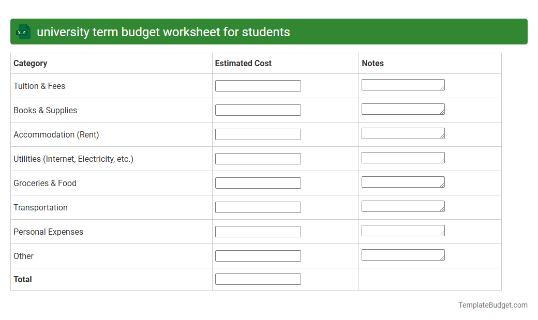The height and width of the screenshot is (320, 538).
Task: Click the Books & Supplies cost field
Action: click(258, 110)
